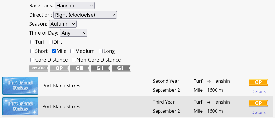Open Details link for Third Year race
The width and height of the screenshot is (275, 118).
tap(258, 112)
